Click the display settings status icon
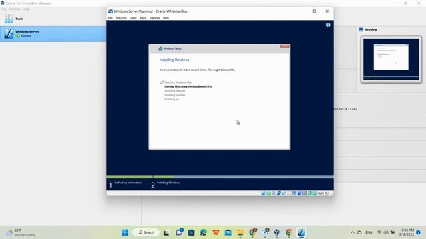Image resolution: width=426 pixels, height=239 pixels. (294, 193)
